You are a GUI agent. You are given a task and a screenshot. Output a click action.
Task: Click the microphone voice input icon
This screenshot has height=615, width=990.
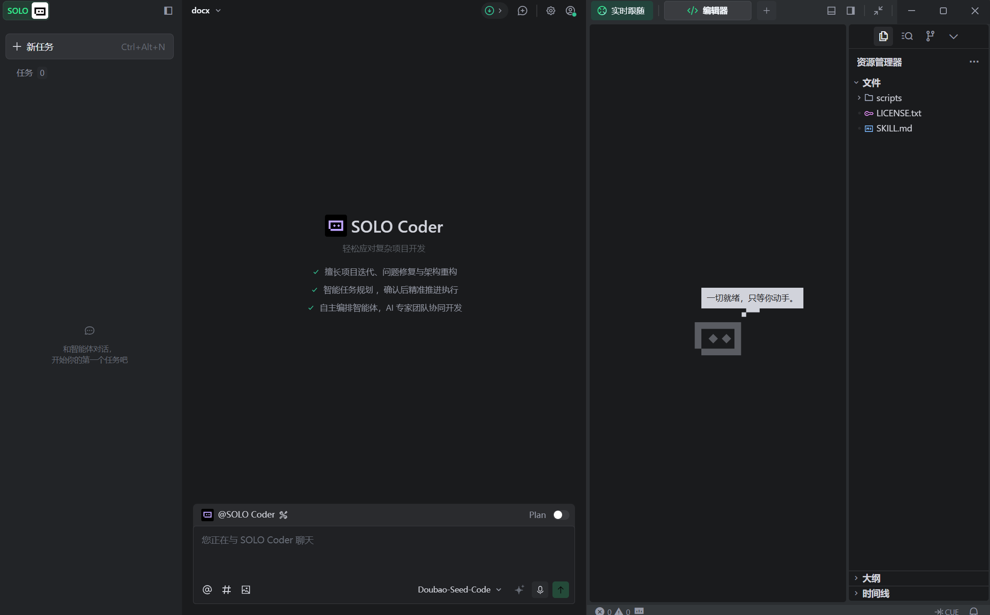540,590
